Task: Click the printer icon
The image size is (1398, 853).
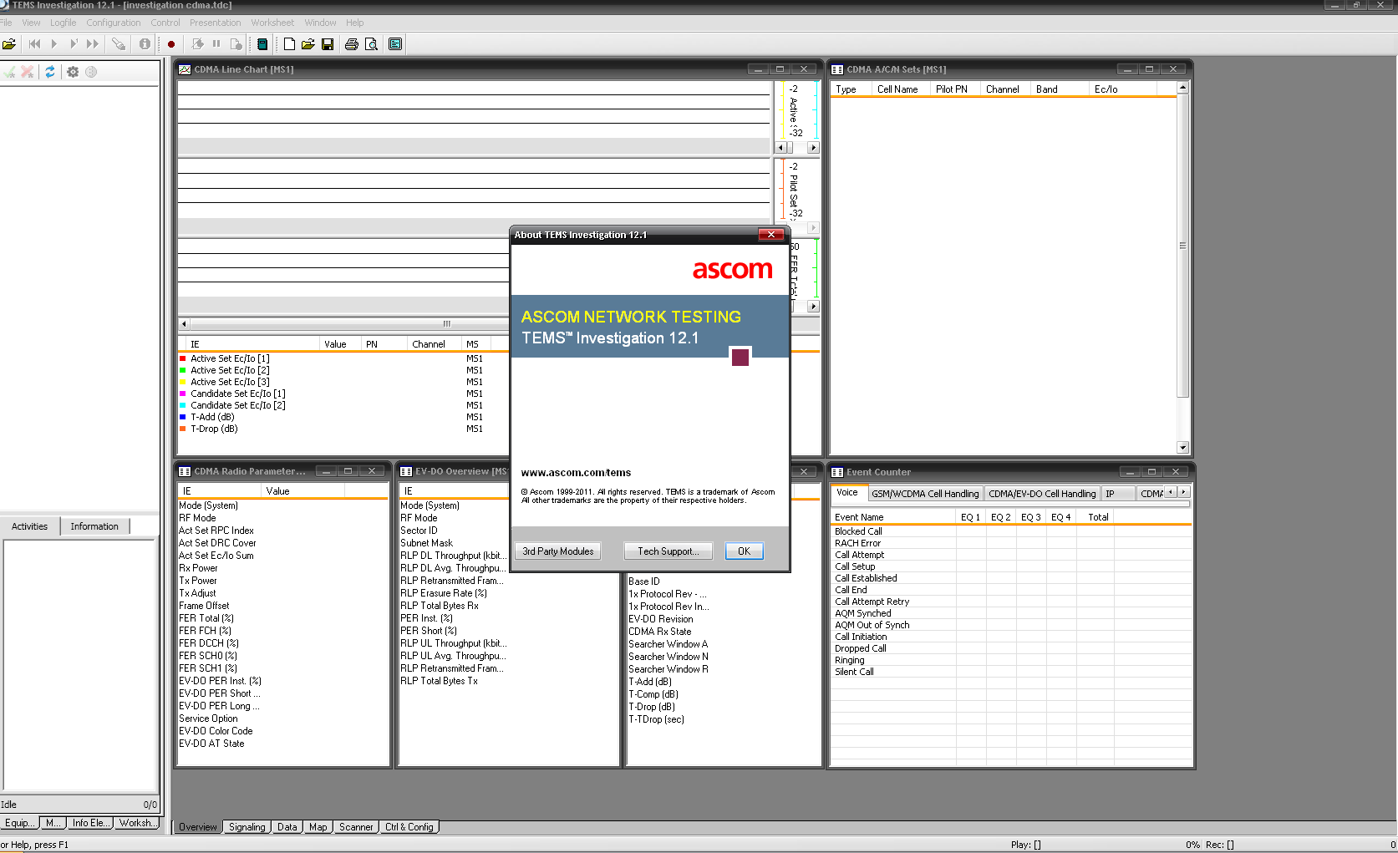Action: click(352, 44)
